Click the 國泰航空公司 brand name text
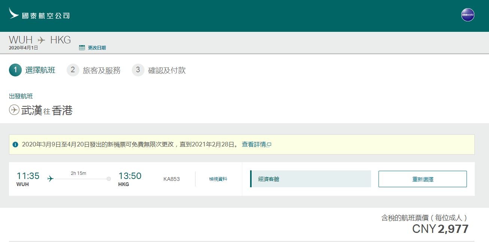 46,16
